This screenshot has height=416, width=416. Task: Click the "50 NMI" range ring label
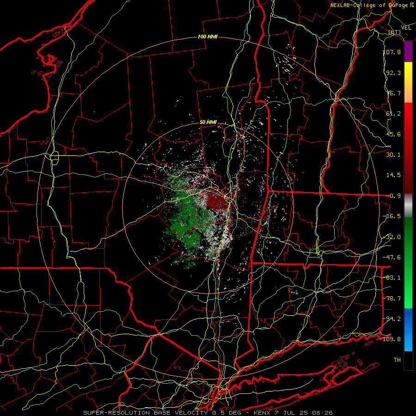coord(208,122)
